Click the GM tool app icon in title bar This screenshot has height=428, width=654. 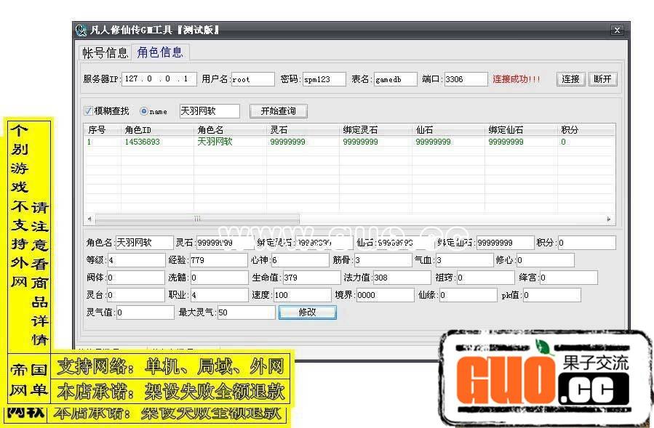tap(81, 30)
